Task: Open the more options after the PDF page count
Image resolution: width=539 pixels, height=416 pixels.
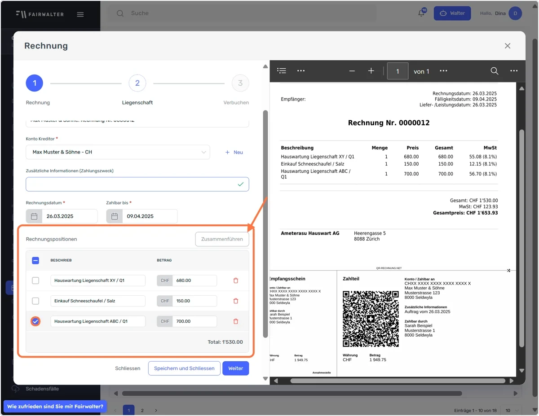Action: 443,71
